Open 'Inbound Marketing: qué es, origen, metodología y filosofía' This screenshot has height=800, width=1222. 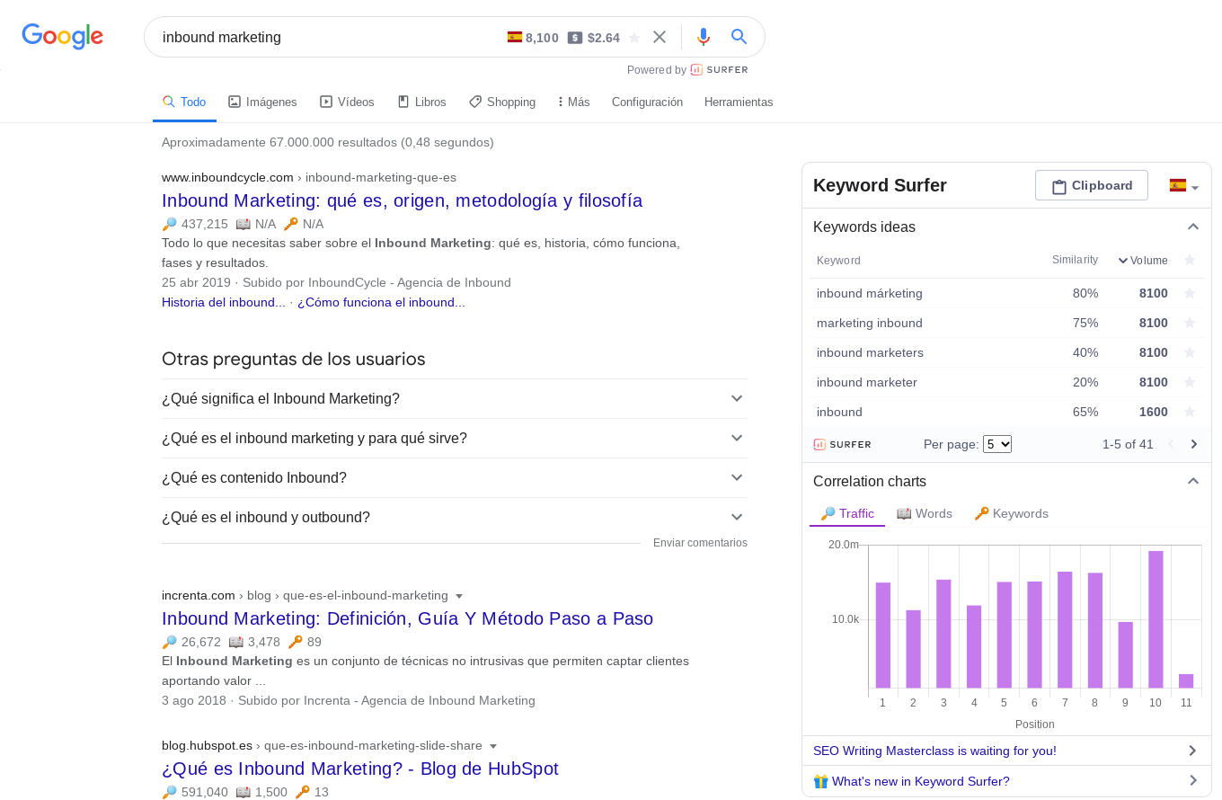402,200
